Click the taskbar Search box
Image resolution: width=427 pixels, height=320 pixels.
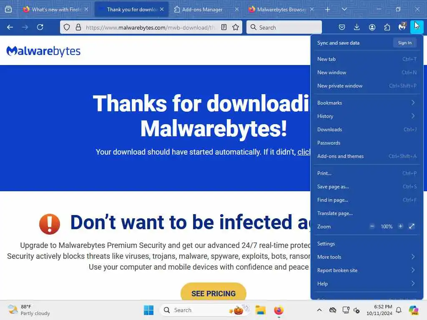[205, 310]
